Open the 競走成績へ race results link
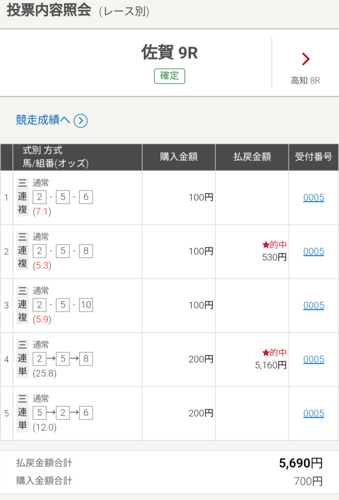 43,120
